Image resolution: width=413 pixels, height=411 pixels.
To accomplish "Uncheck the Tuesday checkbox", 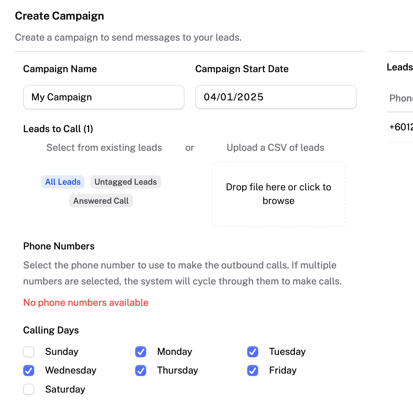I will (x=253, y=352).
